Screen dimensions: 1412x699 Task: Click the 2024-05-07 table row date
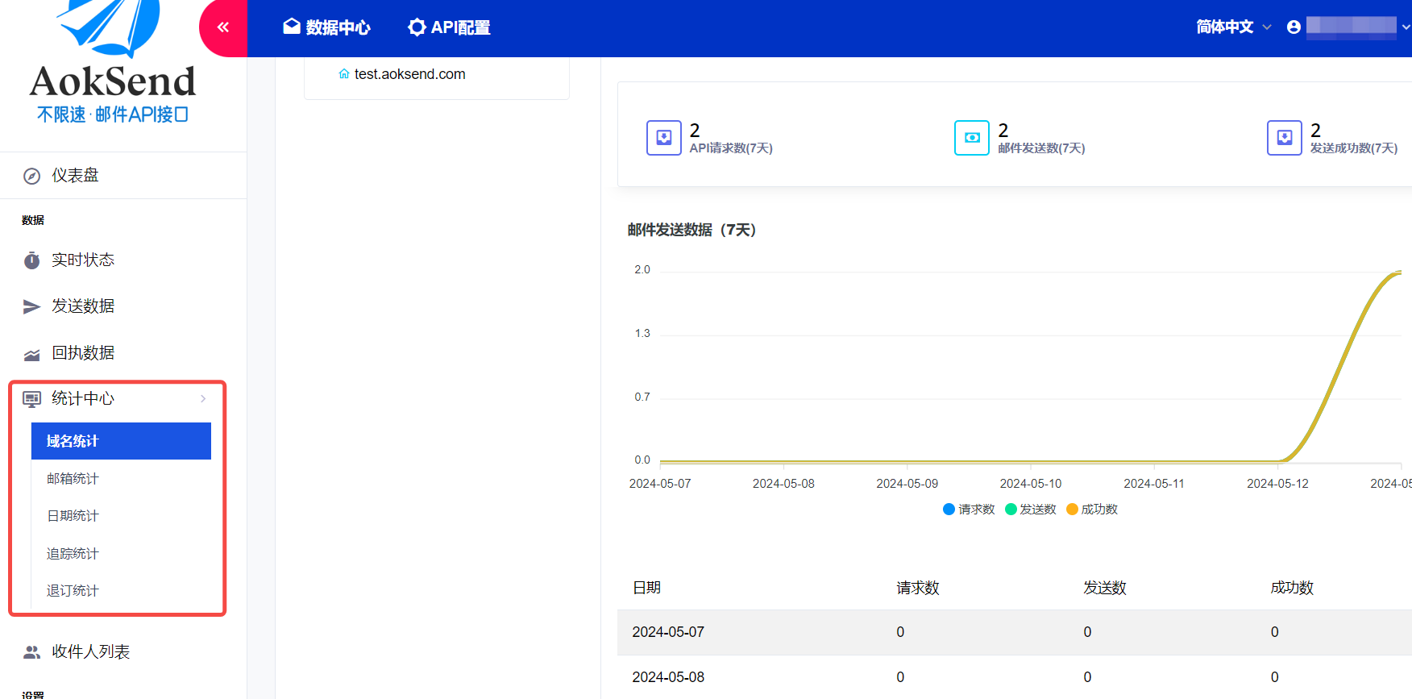(x=668, y=632)
